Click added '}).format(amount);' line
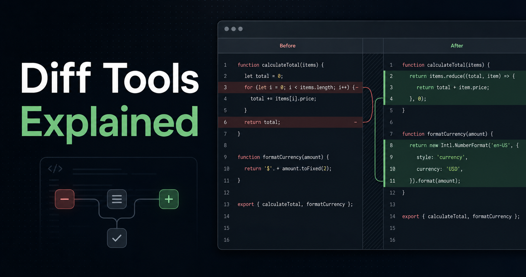The width and height of the screenshot is (526, 277). coord(455,181)
